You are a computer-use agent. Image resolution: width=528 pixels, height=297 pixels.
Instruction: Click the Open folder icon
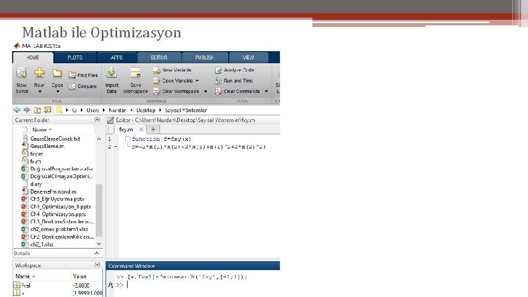click(x=57, y=73)
